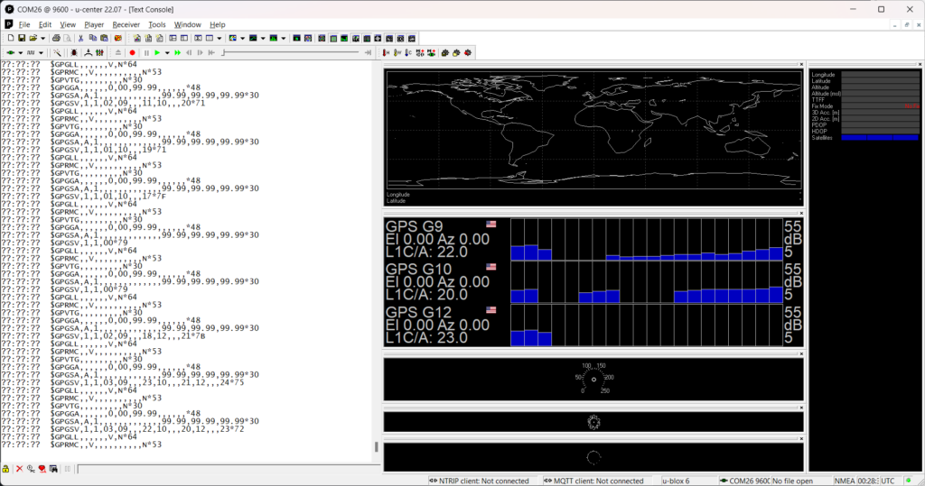Click the GPS G9 satellite signal row
The height and width of the screenshot is (486, 925).
[593, 239]
